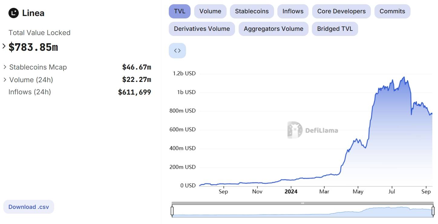Screen dimensions: 438x224
Task: Click the Linea chain logo icon
Action: click(x=14, y=13)
